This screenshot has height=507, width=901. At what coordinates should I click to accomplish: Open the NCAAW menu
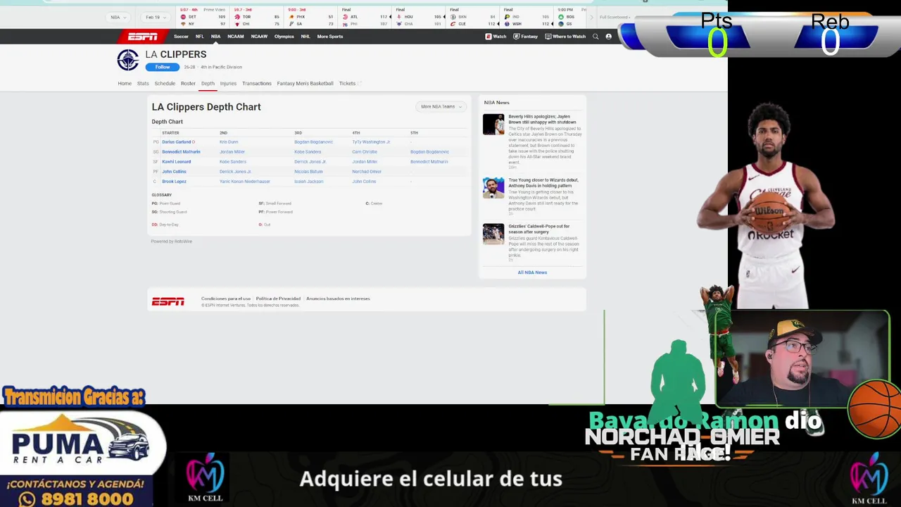pyautogui.click(x=259, y=37)
